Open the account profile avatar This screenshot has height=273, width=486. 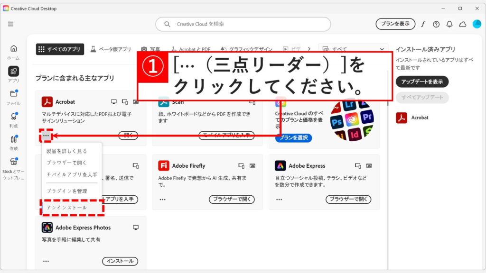coord(477,24)
